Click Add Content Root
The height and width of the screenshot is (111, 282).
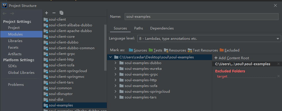click(x=232, y=58)
